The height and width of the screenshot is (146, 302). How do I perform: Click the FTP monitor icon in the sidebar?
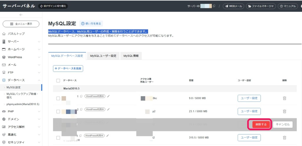(x=4, y=73)
